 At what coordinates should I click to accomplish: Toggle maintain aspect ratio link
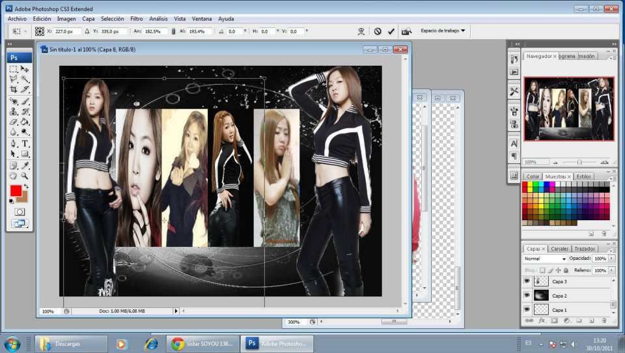(x=173, y=31)
